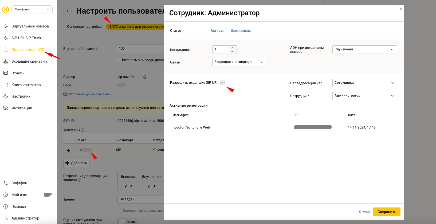Click the help icon beside Внутренний номер

coord(96,49)
